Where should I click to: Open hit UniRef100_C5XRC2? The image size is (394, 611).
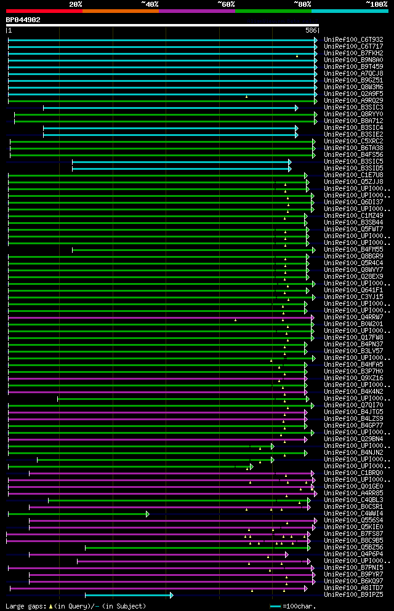pos(353,141)
